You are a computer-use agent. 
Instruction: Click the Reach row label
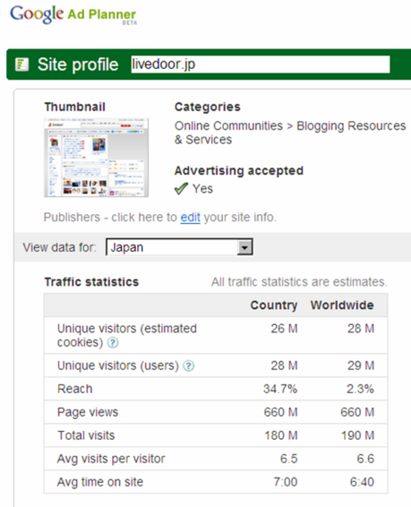click(x=75, y=389)
